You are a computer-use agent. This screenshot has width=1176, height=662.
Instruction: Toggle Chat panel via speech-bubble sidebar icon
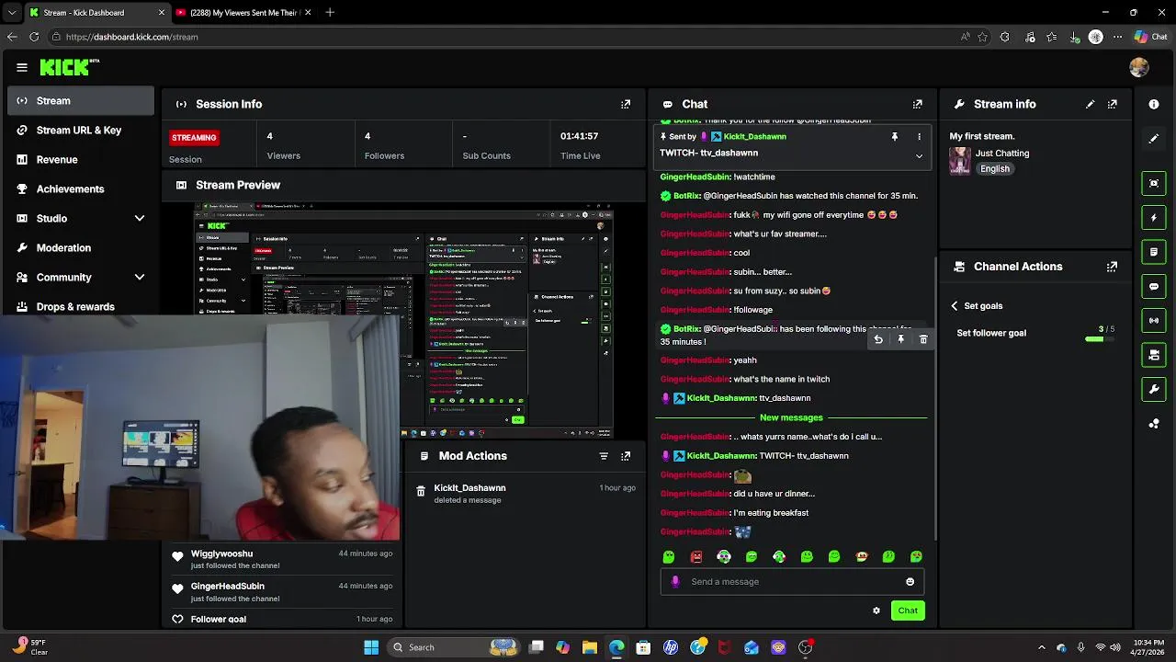click(1154, 287)
